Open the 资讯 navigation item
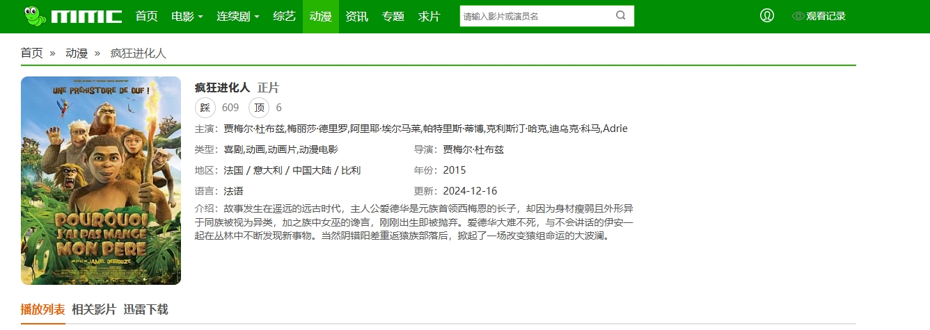Image resolution: width=930 pixels, height=330 pixels. pyautogui.click(x=357, y=16)
